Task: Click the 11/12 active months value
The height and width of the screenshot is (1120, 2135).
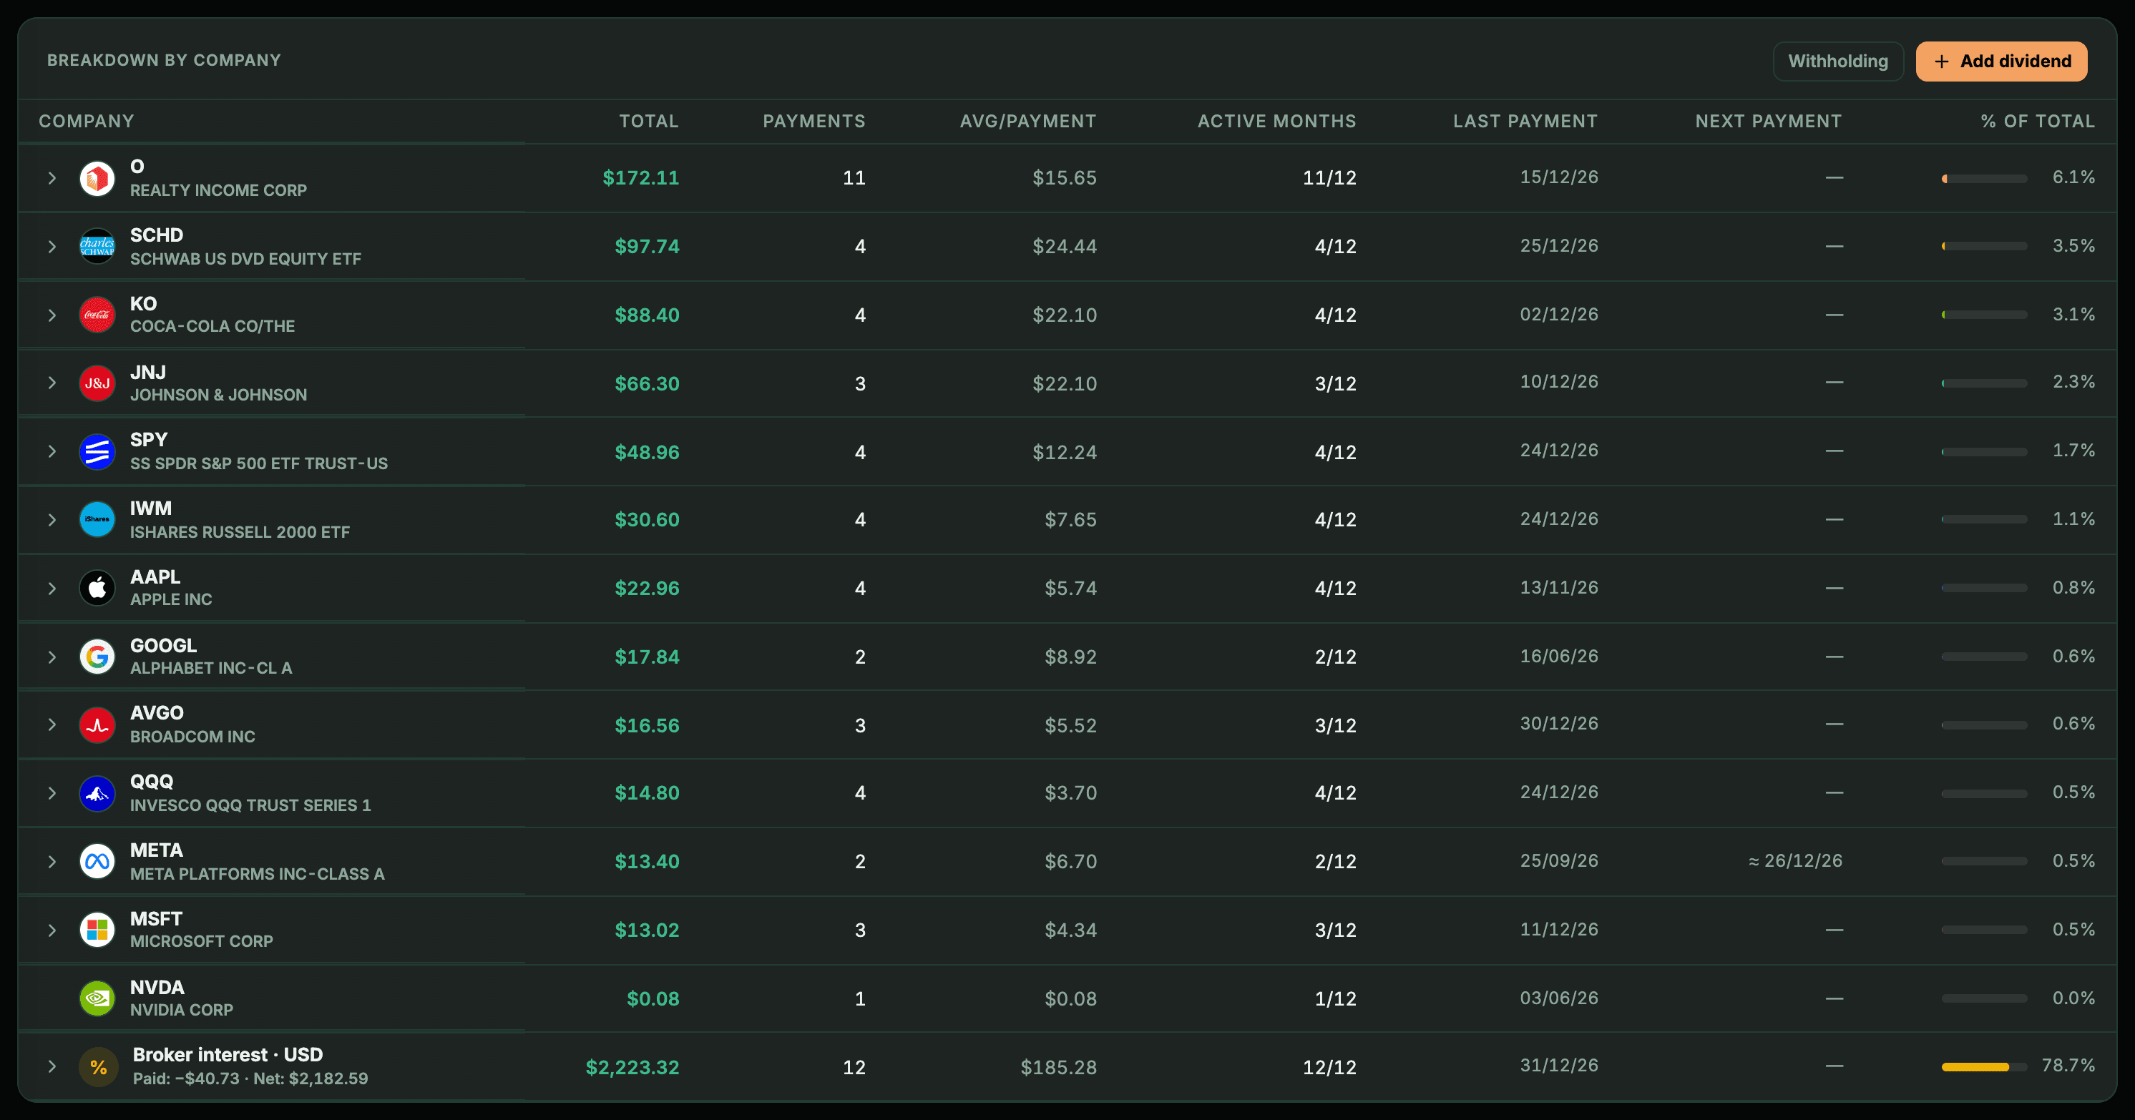Action: coord(1329,178)
